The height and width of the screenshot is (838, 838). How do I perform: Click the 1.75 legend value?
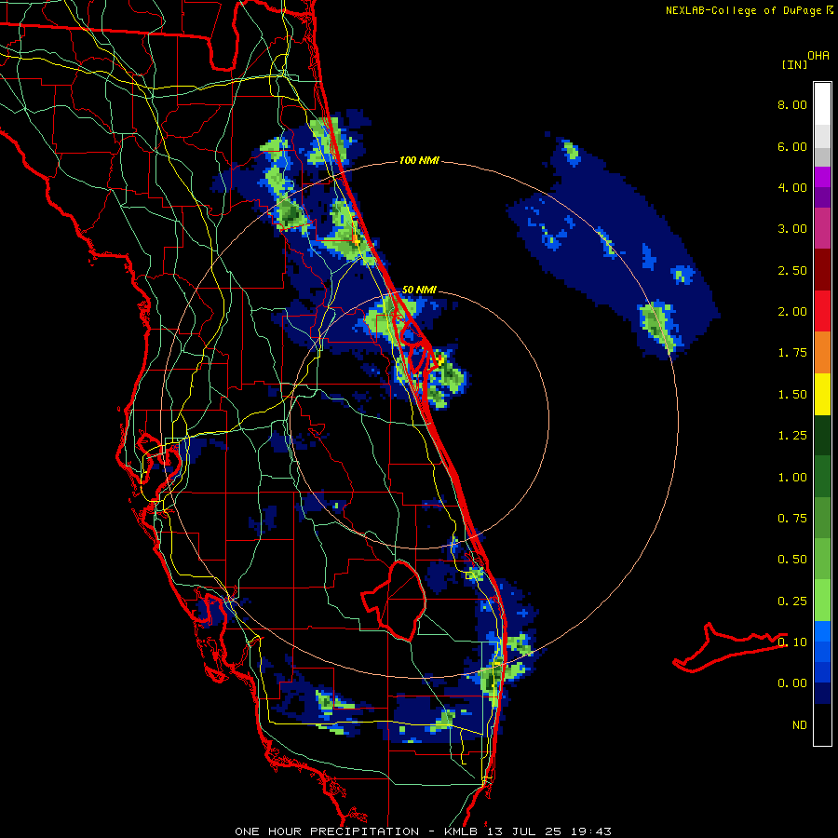click(792, 353)
